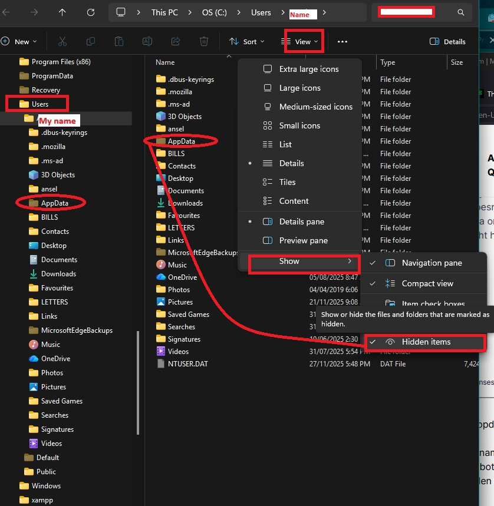Open the New dropdown button

[19, 41]
